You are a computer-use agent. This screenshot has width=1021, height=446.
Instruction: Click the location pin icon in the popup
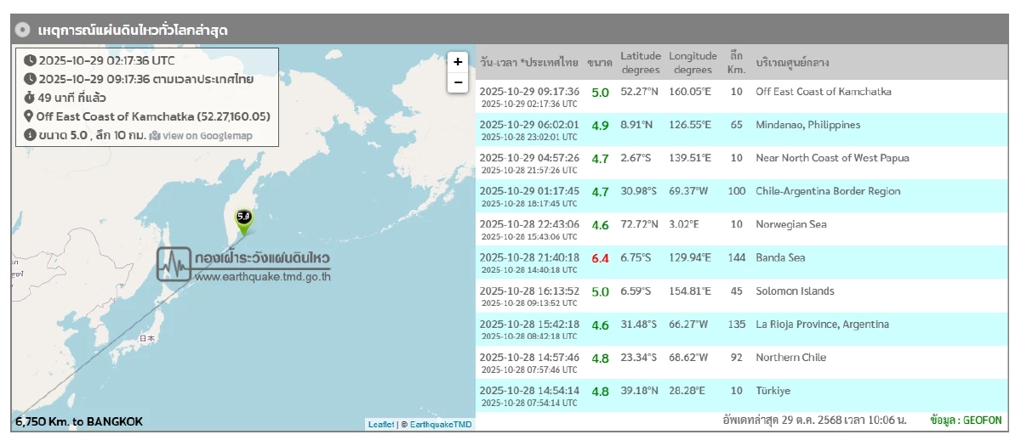29,116
